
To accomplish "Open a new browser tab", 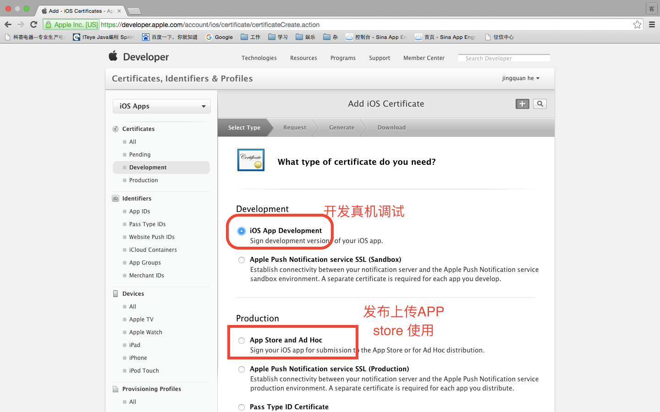I will point(134,11).
